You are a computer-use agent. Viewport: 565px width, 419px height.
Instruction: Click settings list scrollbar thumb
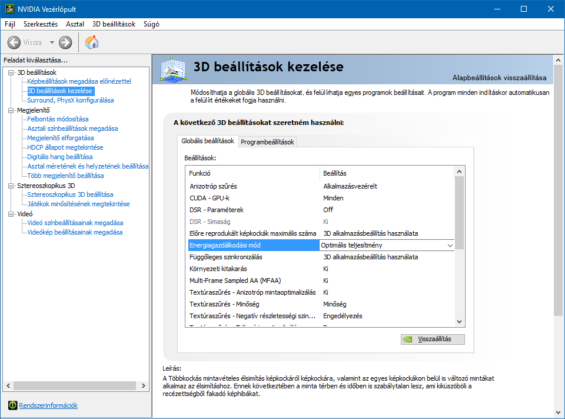(459, 213)
